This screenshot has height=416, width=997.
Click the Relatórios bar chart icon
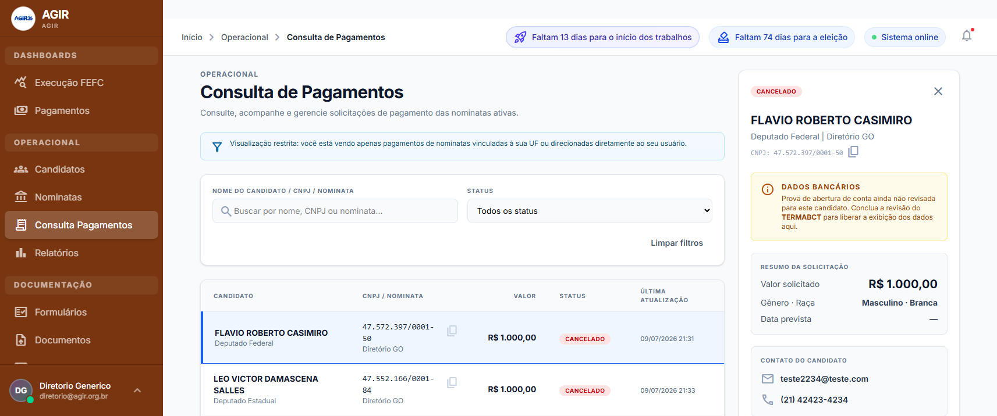click(21, 253)
